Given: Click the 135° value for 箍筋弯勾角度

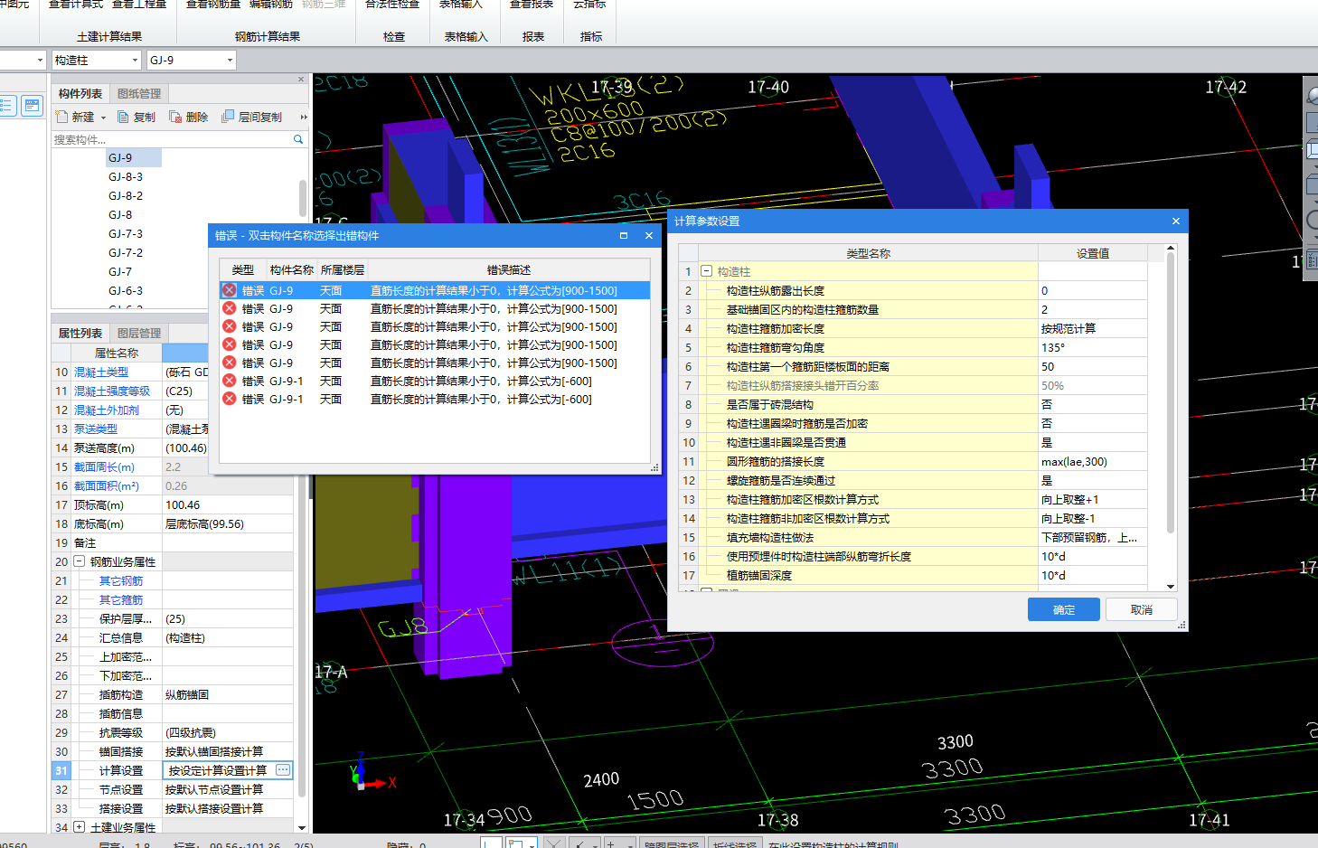Looking at the screenshot, I should tap(1093, 347).
